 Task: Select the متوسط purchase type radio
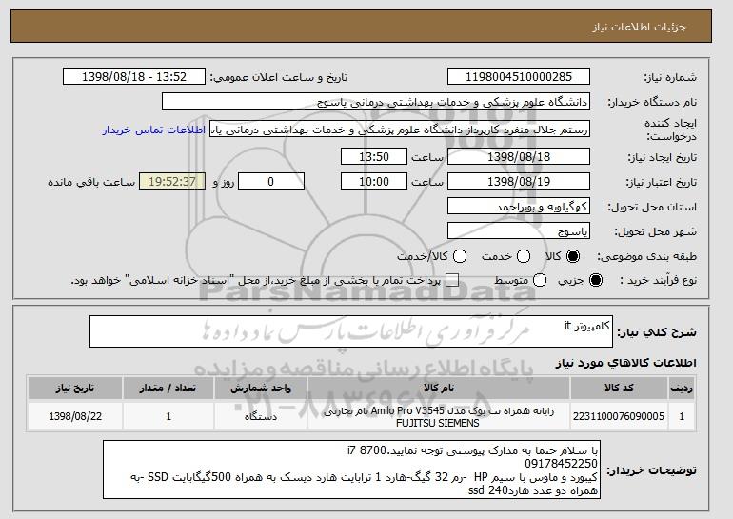pyautogui.click(x=540, y=280)
